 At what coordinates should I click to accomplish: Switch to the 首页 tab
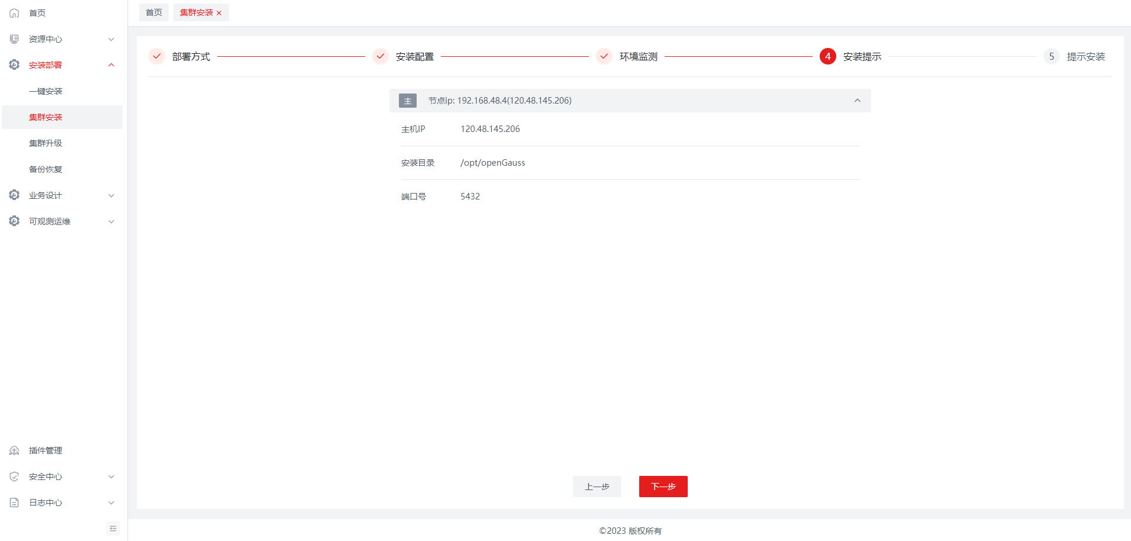click(x=154, y=12)
